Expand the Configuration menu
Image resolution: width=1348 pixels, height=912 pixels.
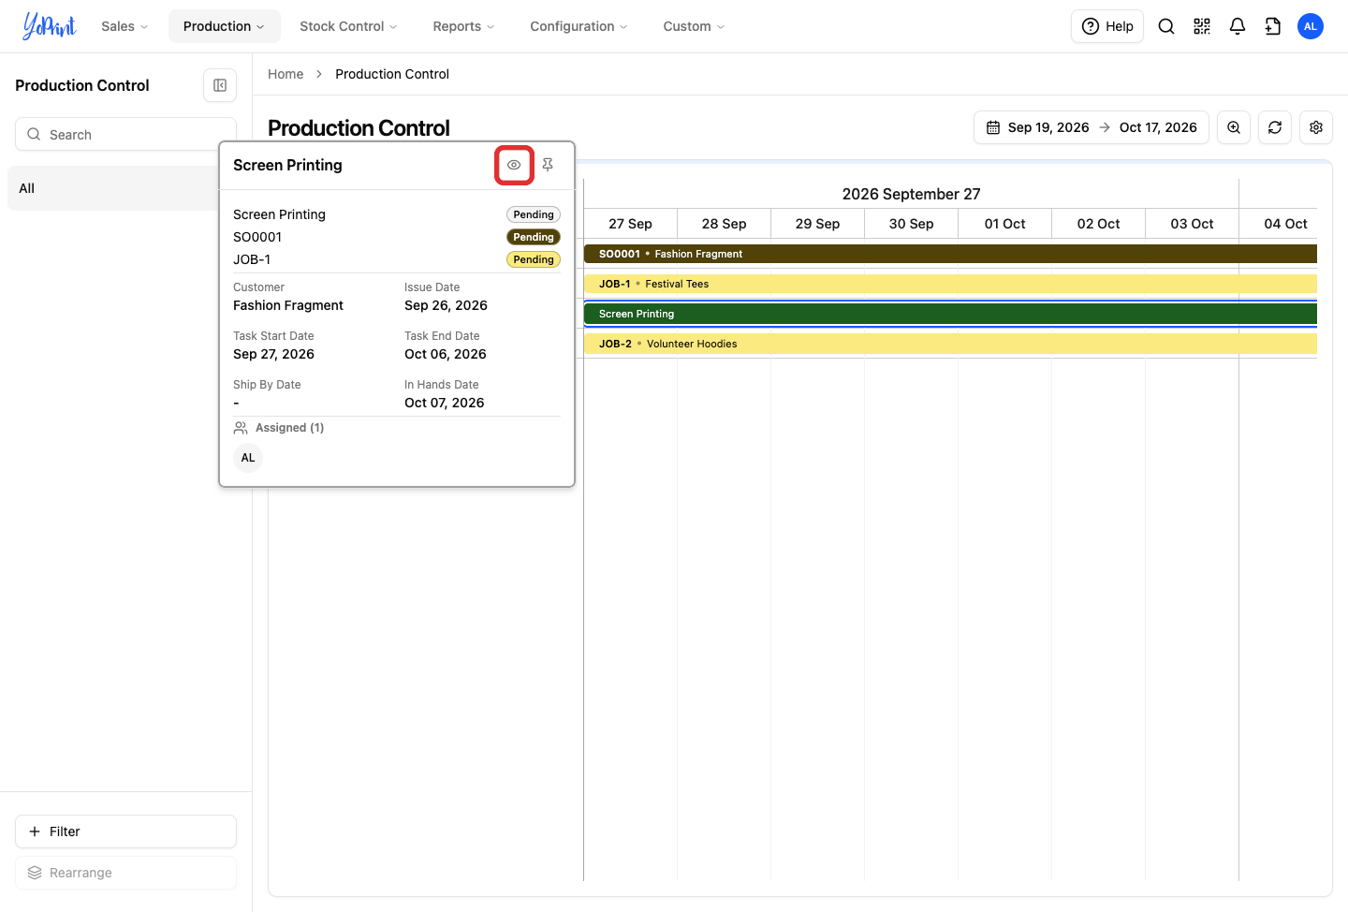coord(579,26)
